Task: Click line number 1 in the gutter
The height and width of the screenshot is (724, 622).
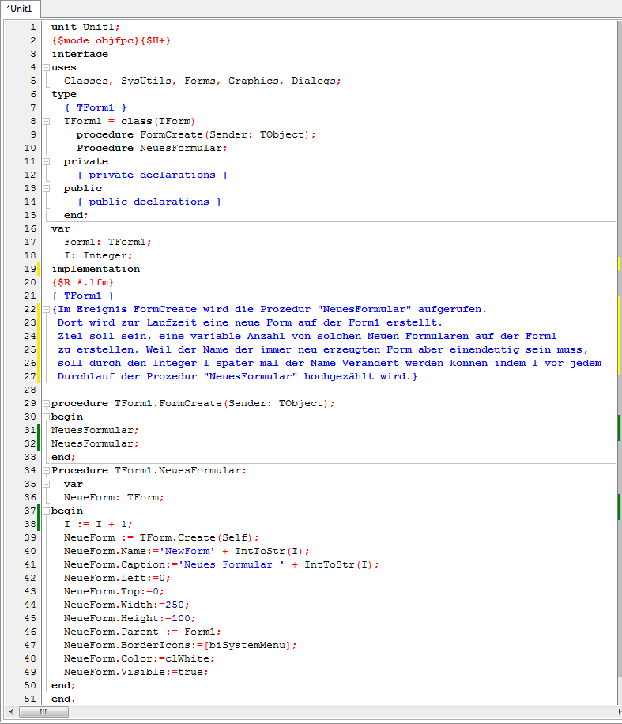Action: click(x=32, y=27)
